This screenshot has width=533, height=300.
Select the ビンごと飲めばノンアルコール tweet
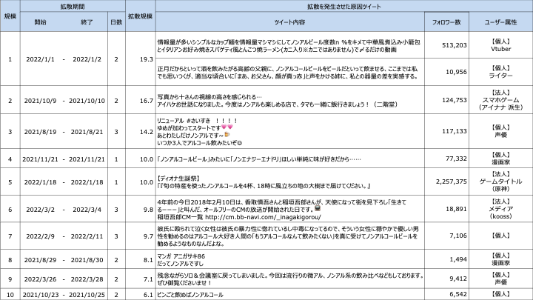[x=190, y=295]
